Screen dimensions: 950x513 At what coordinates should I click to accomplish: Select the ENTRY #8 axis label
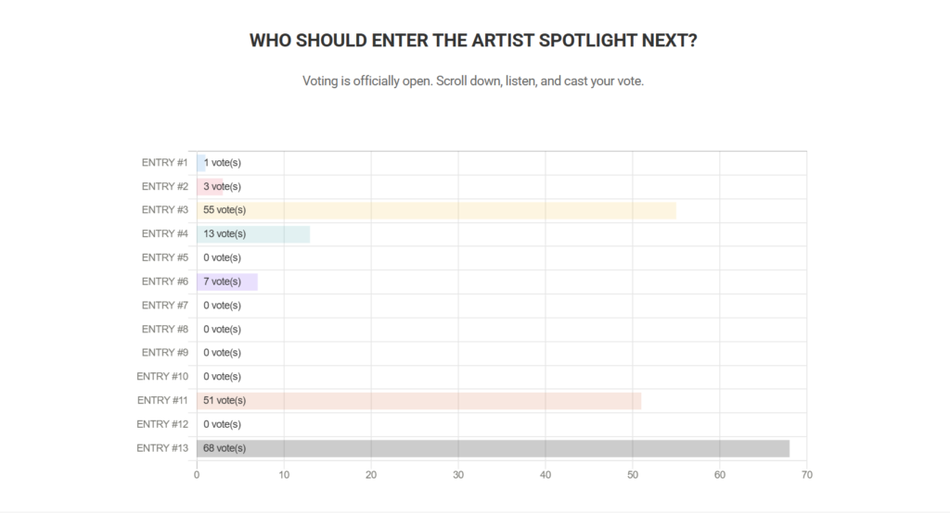165,329
